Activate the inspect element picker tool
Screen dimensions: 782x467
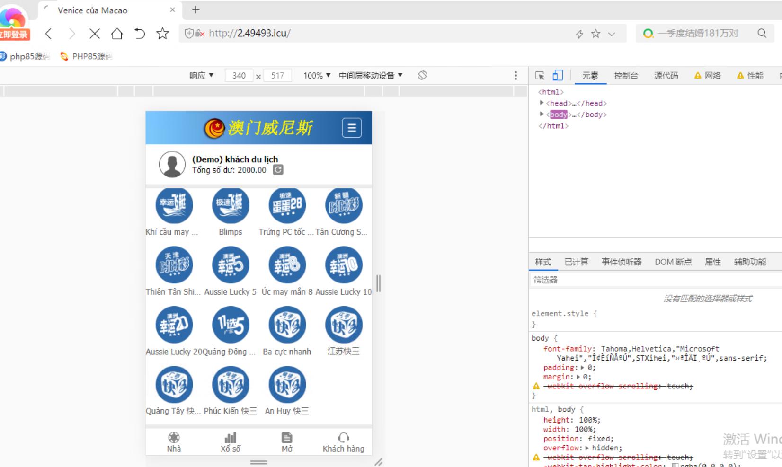coord(540,76)
